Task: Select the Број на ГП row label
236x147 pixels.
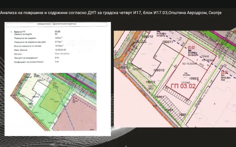Action: tap(20, 32)
